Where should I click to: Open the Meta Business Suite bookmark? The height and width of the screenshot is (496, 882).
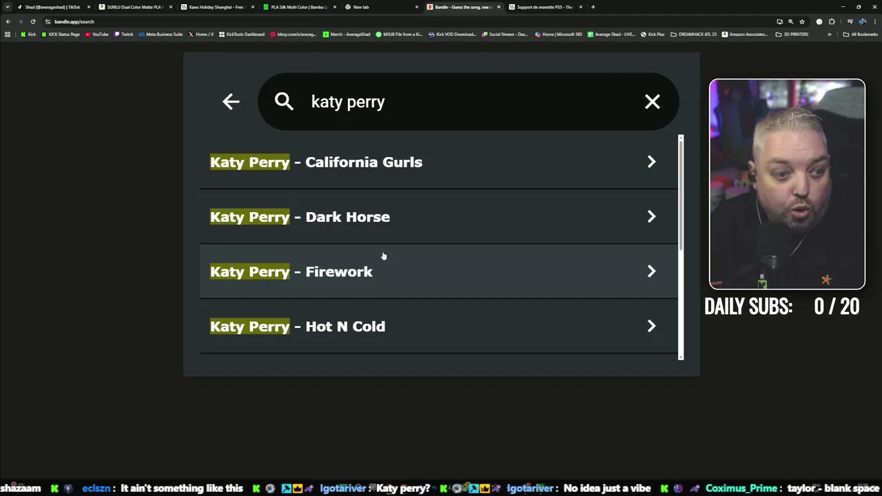point(161,34)
